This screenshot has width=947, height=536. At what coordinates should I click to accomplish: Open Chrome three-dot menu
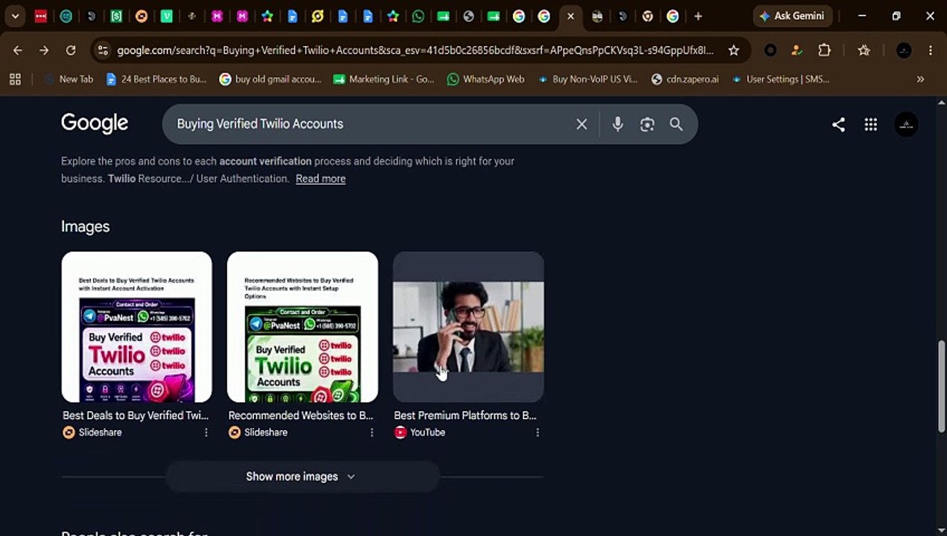pos(930,51)
